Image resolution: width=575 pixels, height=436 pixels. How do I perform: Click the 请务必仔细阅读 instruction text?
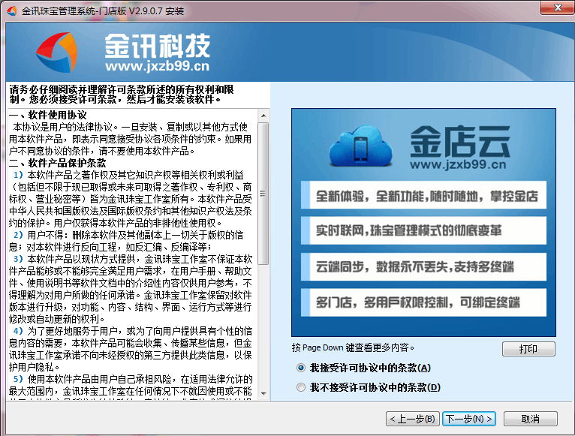point(122,95)
